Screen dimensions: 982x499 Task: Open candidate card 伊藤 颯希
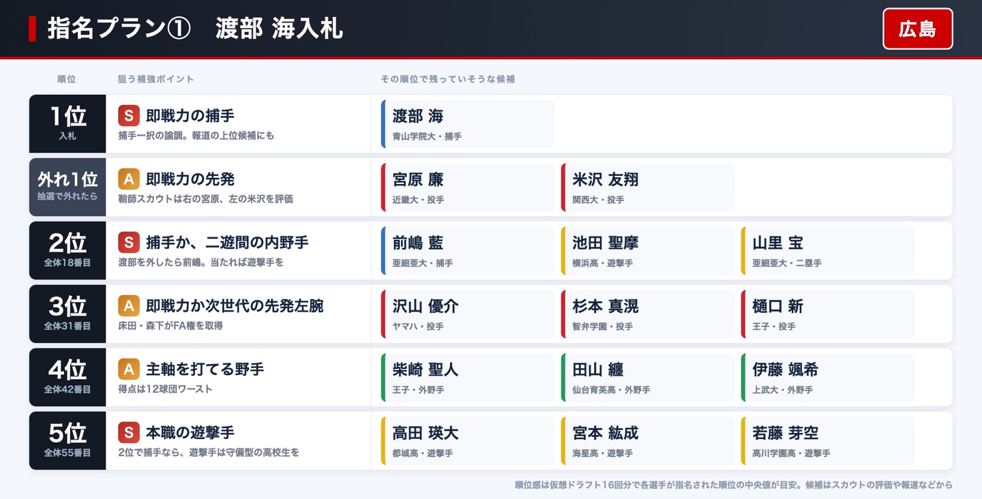[x=828, y=378]
